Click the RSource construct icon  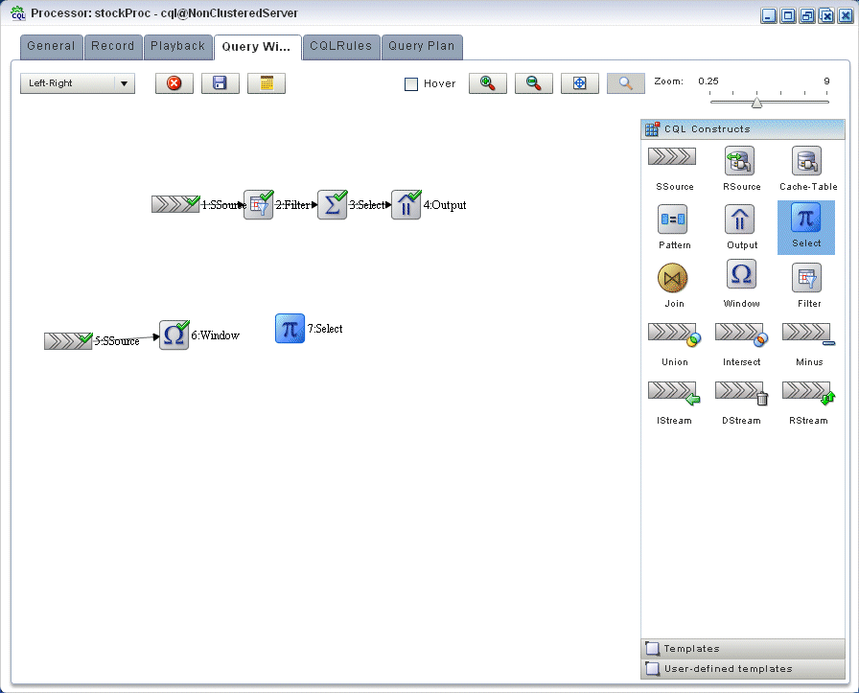(739, 161)
